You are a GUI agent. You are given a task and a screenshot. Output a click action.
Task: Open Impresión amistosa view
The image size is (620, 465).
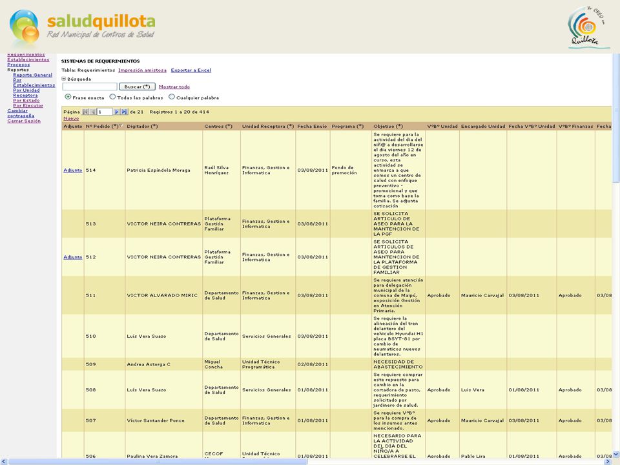142,70
